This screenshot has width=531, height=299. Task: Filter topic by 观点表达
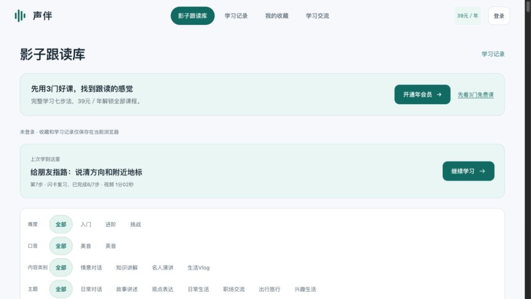click(162, 289)
